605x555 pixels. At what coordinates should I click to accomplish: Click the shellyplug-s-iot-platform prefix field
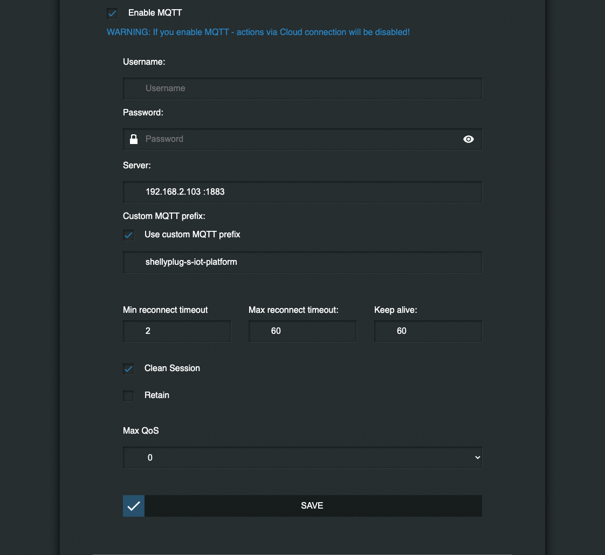pyautogui.click(x=302, y=262)
